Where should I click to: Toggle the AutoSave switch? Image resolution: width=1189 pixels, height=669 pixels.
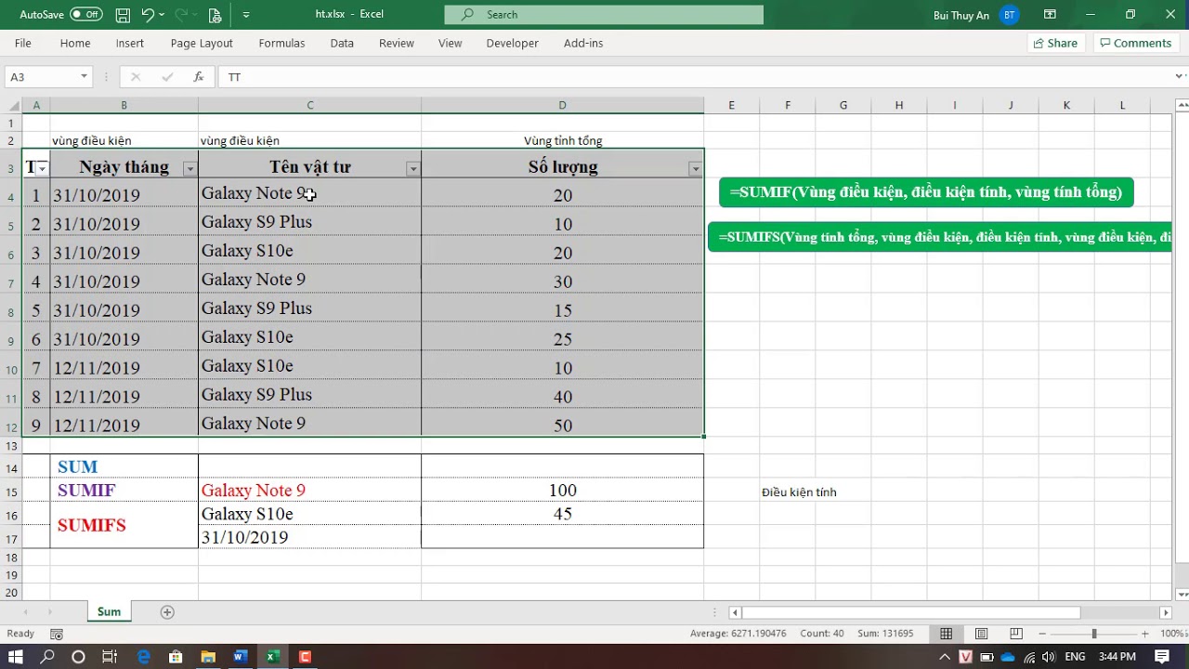[x=85, y=14]
